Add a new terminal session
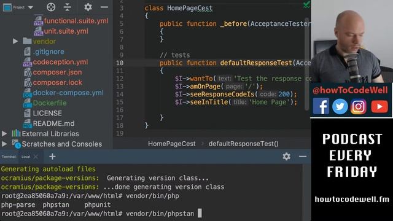 [52, 157]
